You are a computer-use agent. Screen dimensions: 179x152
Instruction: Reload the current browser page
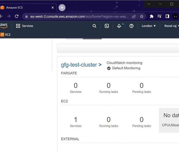[x=17, y=16]
